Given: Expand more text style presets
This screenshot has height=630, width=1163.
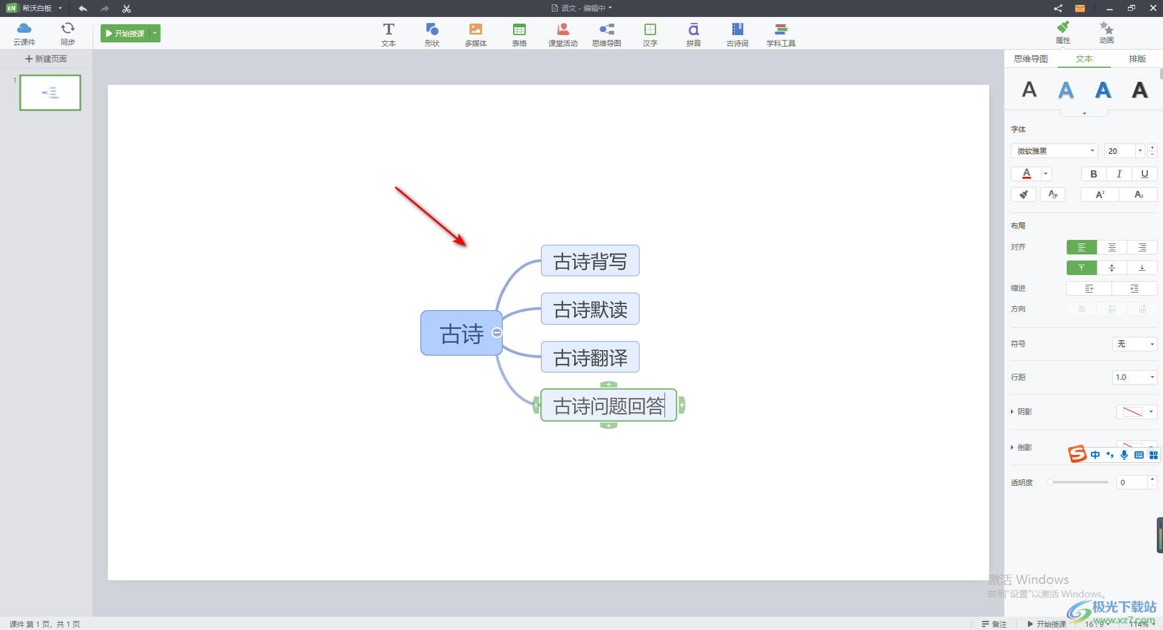Looking at the screenshot, I should (1084, 113).
